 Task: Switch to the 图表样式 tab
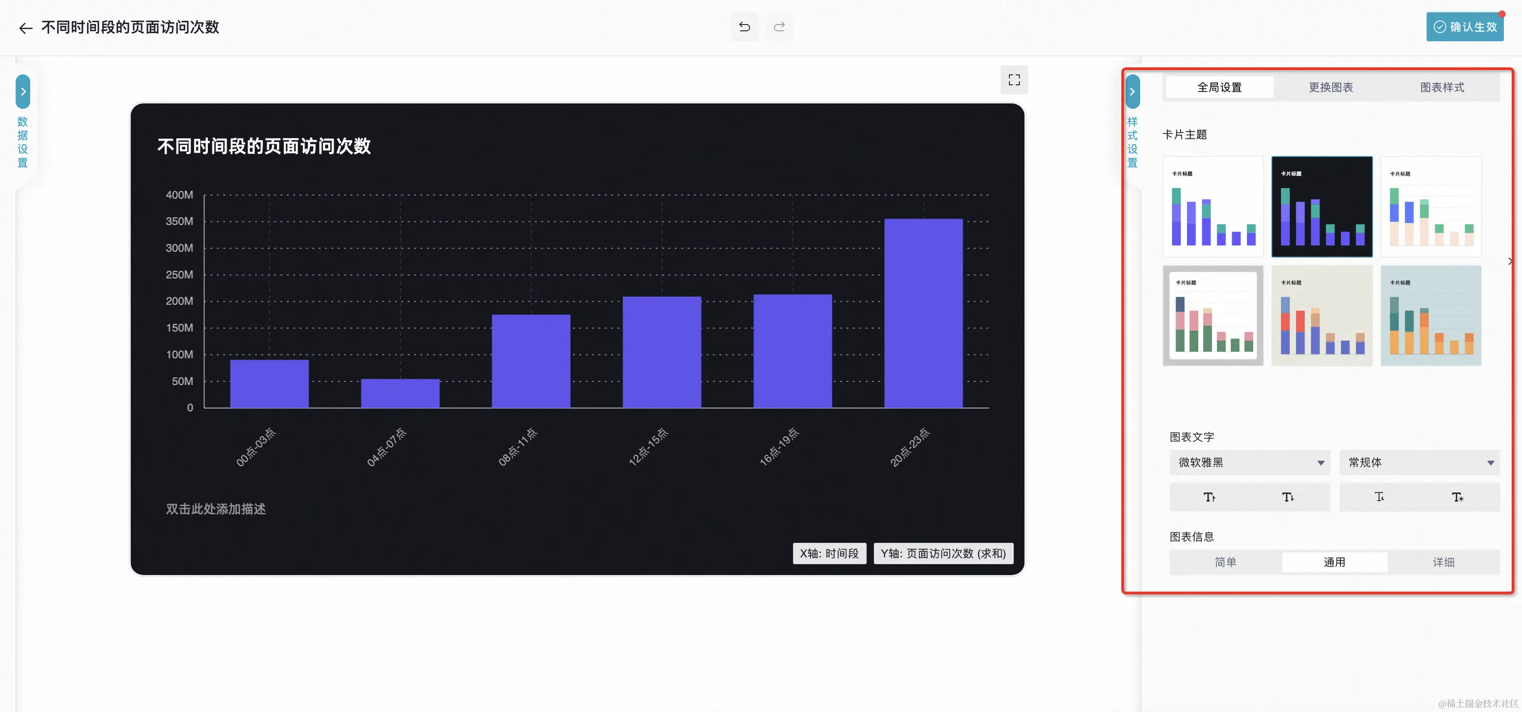pyautogui.click(x=1441, y=87)
